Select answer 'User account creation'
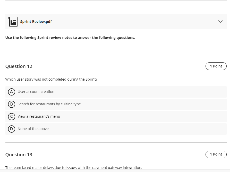 [36, 92]
